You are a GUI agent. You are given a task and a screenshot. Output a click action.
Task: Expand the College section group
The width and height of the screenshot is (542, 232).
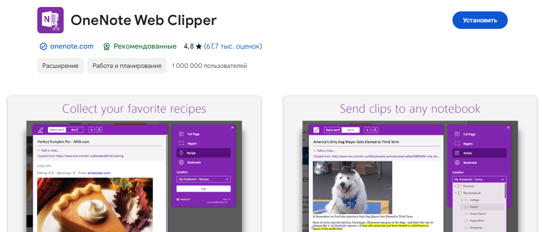coord(461,200)
